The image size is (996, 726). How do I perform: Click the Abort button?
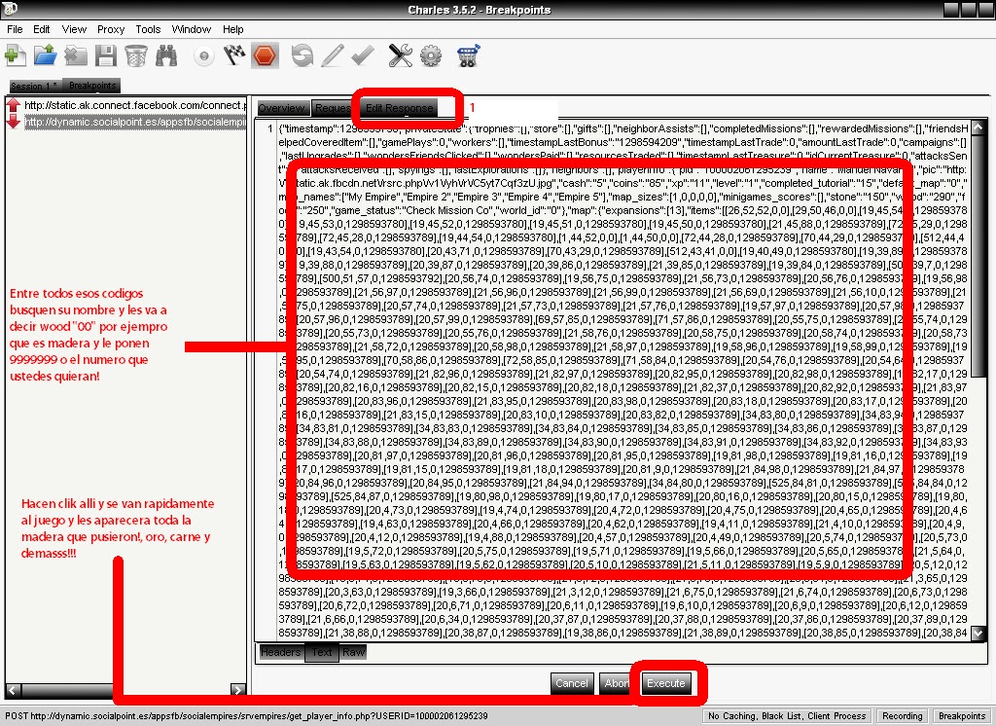[x=618, y=683]
